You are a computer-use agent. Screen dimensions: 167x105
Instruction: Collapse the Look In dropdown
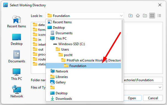point(121,16)
